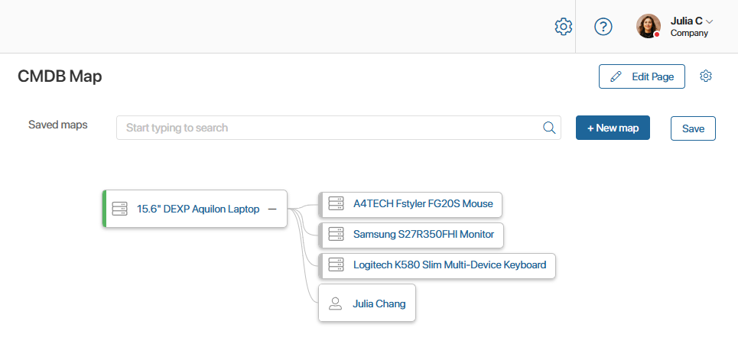
Task: Expand the Julia C user menu chevron
Action: click(710, 21)
